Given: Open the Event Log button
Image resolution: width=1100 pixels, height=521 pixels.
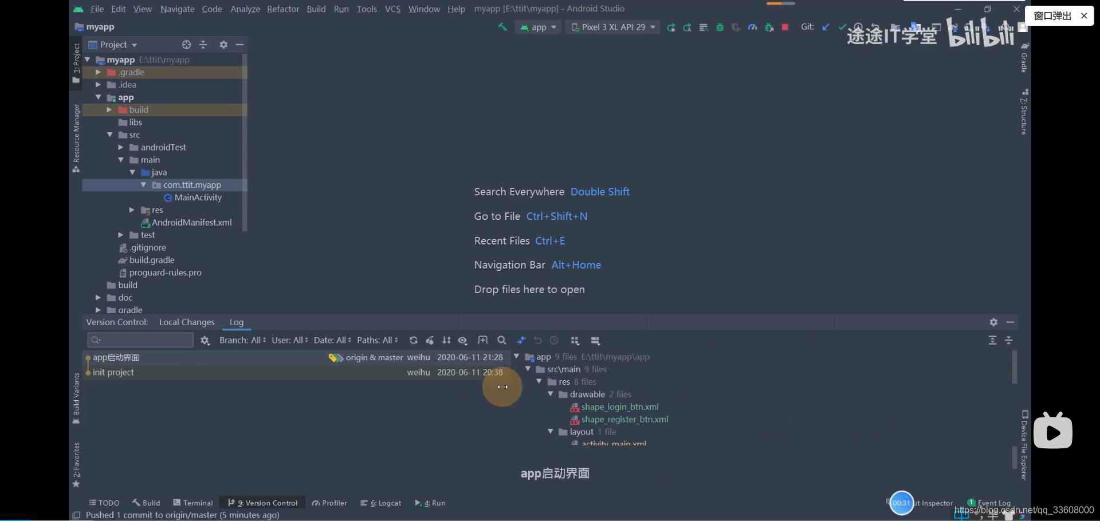Looking at the screenshot, I should point(989,503).
